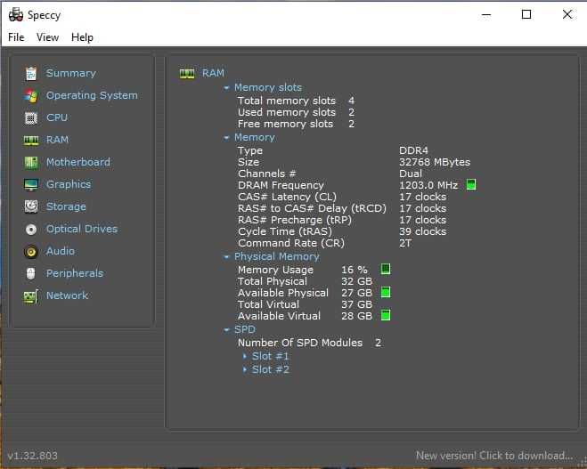Click the v1.32.803 version label

point(33,456)
